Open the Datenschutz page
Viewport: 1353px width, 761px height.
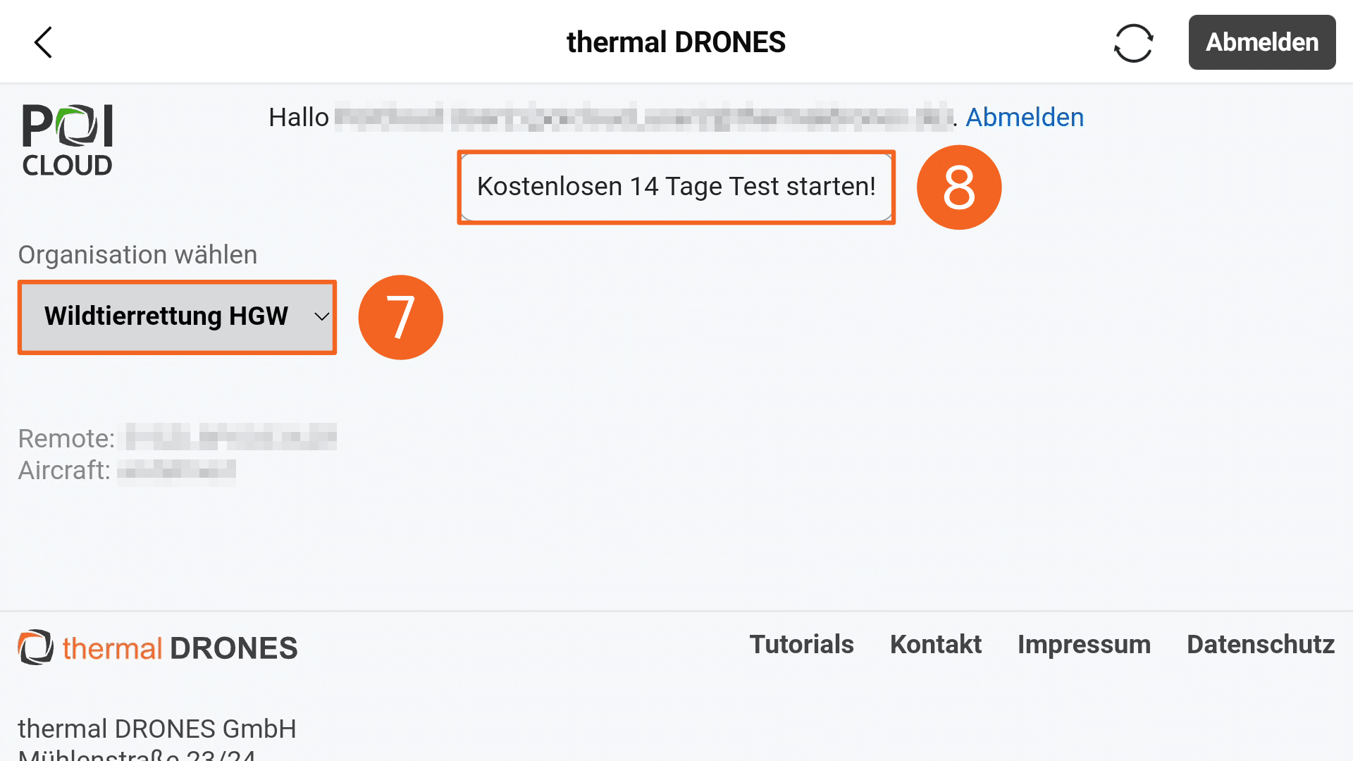pos(1260,645)
